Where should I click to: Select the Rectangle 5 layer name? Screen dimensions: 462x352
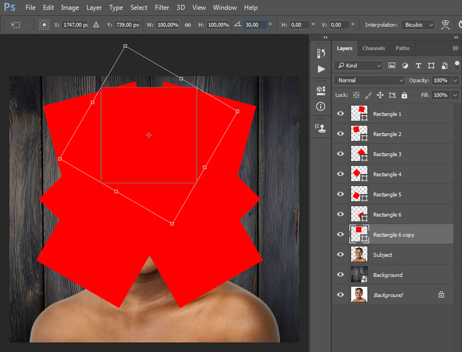pyautogui.click(x=387, y=195)
